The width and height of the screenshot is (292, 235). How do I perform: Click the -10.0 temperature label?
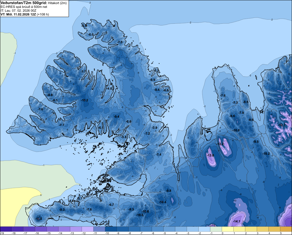[x=236, y=130]
